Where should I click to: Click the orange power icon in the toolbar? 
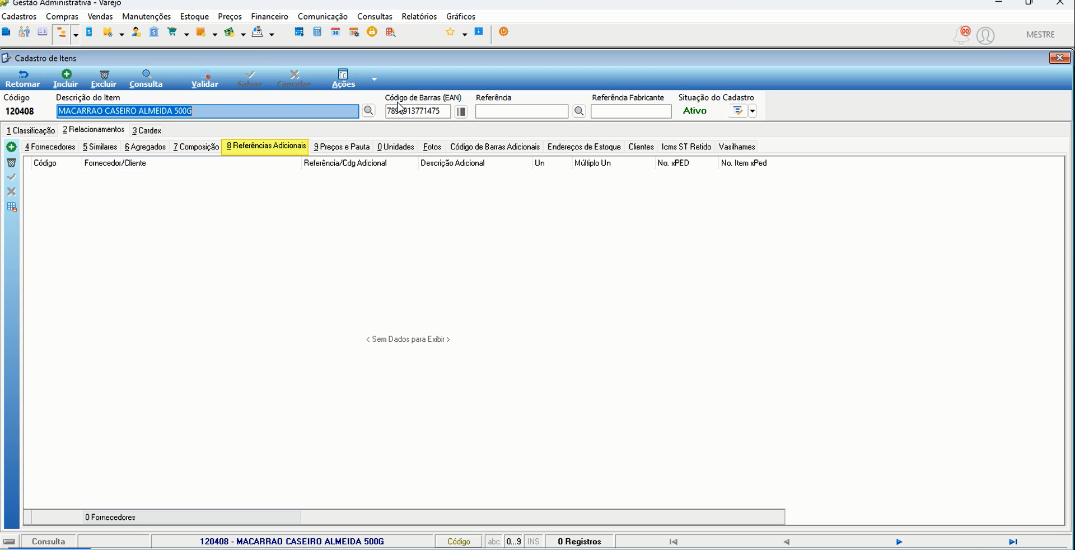(503, 32)
